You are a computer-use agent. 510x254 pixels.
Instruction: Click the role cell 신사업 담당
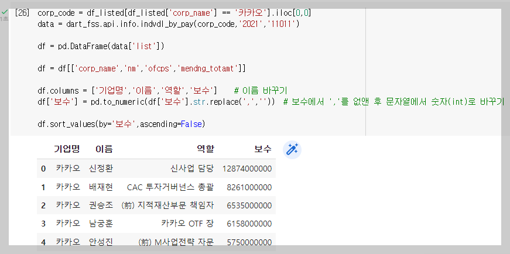[x=192, y=169]
